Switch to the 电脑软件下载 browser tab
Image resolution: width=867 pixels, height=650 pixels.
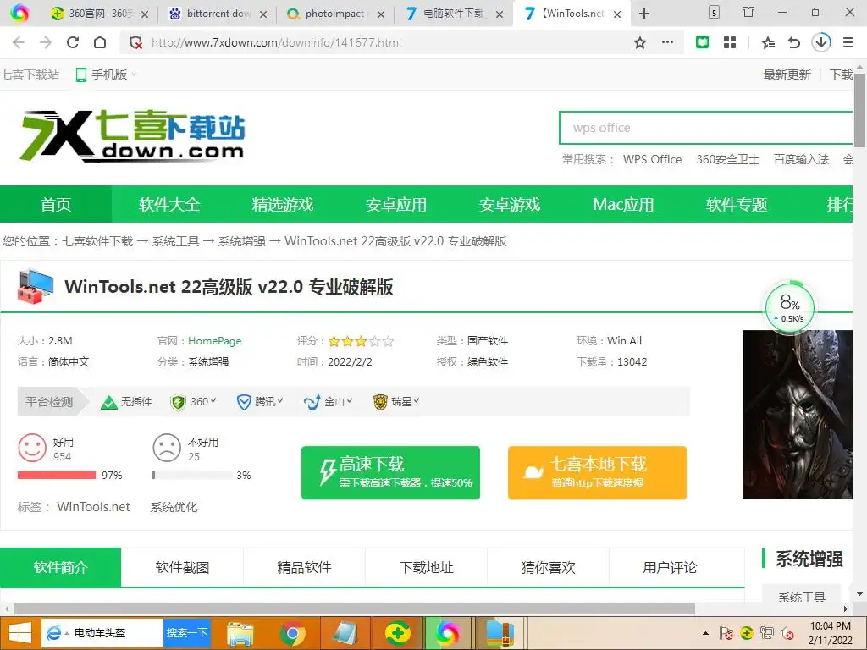tap(454, 14)
